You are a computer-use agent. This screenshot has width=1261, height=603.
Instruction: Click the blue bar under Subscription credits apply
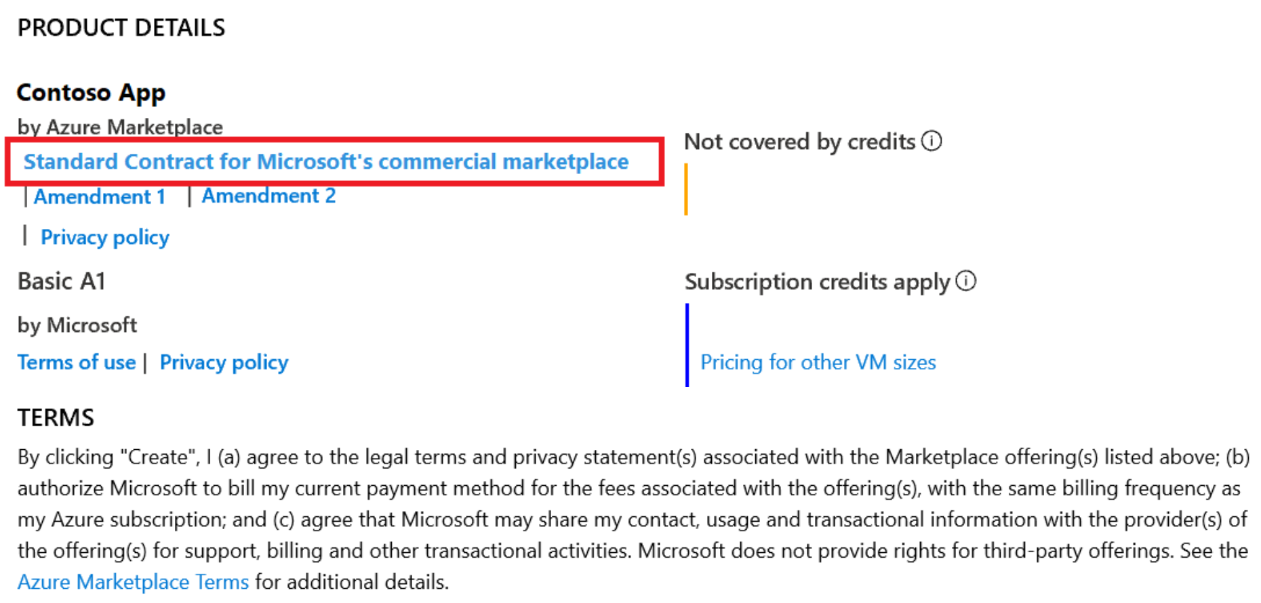coord(687,345)
